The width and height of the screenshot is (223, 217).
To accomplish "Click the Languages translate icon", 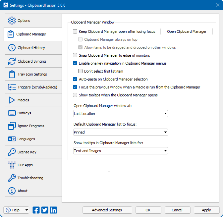I will pyautogui.click(x=12, y=139).
